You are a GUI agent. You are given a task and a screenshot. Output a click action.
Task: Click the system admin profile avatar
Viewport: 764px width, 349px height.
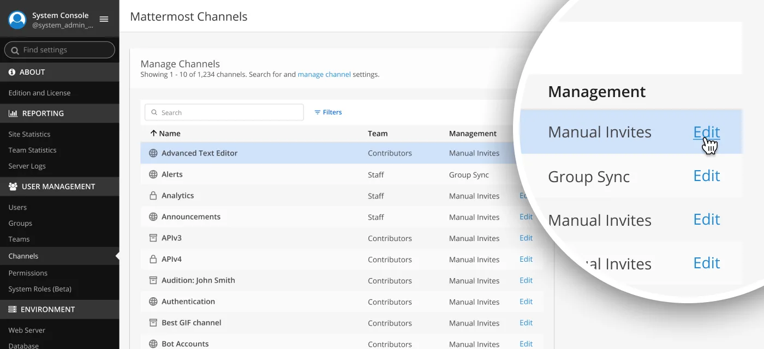pos(17,20)
